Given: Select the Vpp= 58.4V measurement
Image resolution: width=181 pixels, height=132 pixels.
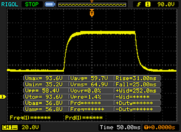Looking at the screenshot, I should [x=42, y=91].
